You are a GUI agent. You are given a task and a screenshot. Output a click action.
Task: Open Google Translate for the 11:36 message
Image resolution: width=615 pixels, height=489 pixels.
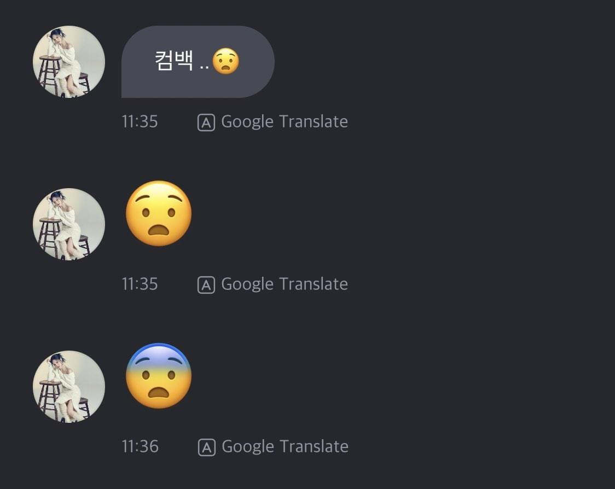click(284, 446)
